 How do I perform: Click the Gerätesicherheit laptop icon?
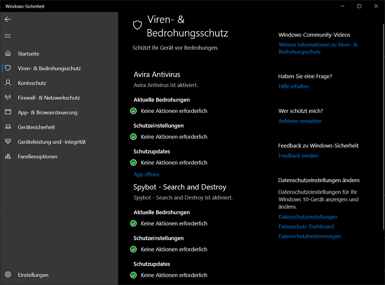pyautogui.click(x=8, y=127)
